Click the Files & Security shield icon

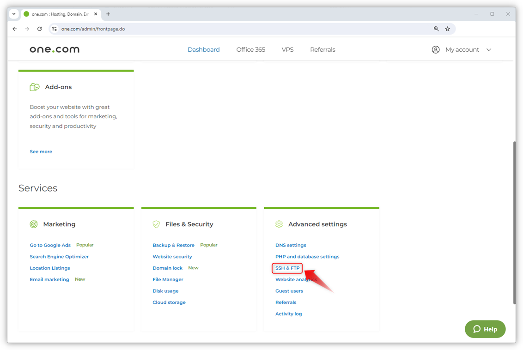(x=156, y=223)
